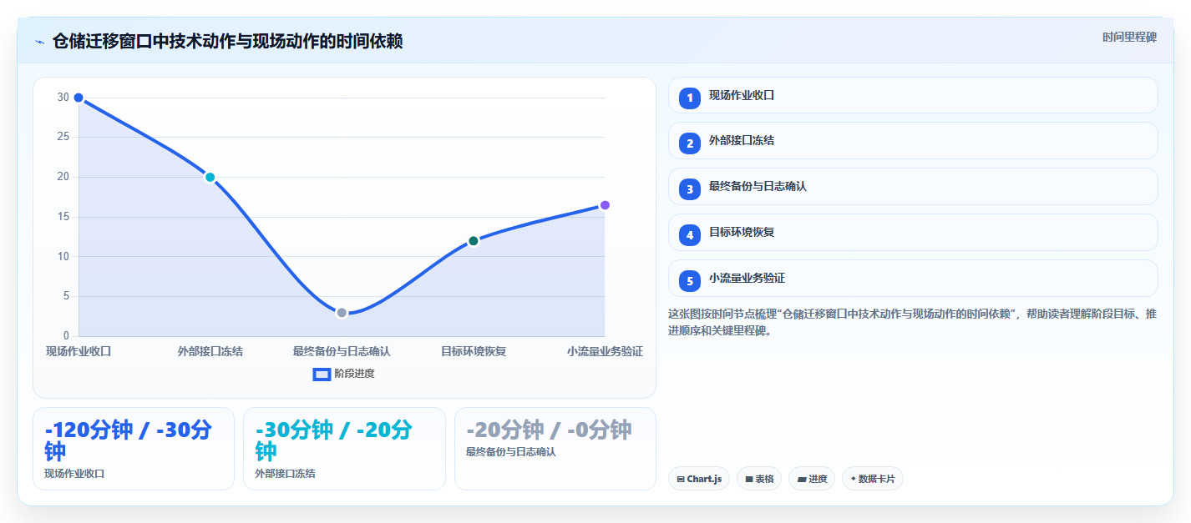Viewport: 1191px width, 523px height.
Task: Click the description paragraph under the steps
Action: pos(913,322)
